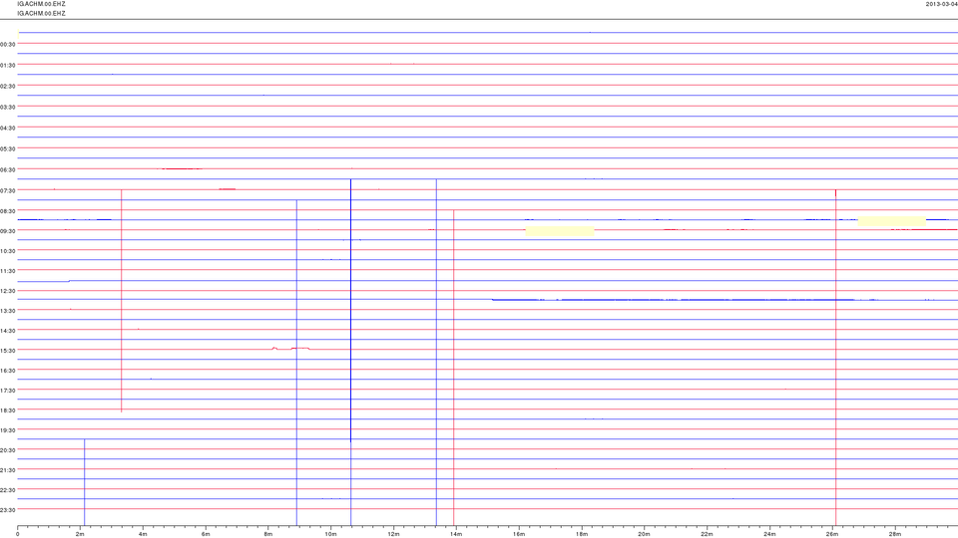
Task: Select the 18m axis tick label
Action: point(582,534)
